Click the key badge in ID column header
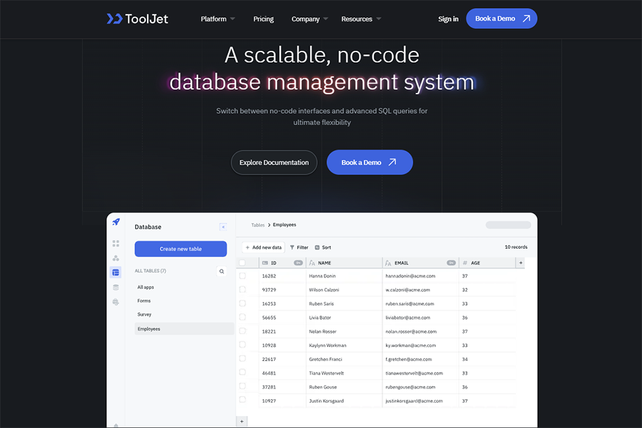Viewport: 642px width, 428px height. pyautogui.click(x=298, y=263)
